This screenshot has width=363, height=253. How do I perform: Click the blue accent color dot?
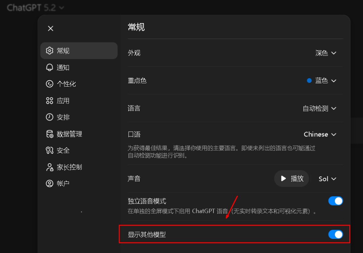(309, 81)
